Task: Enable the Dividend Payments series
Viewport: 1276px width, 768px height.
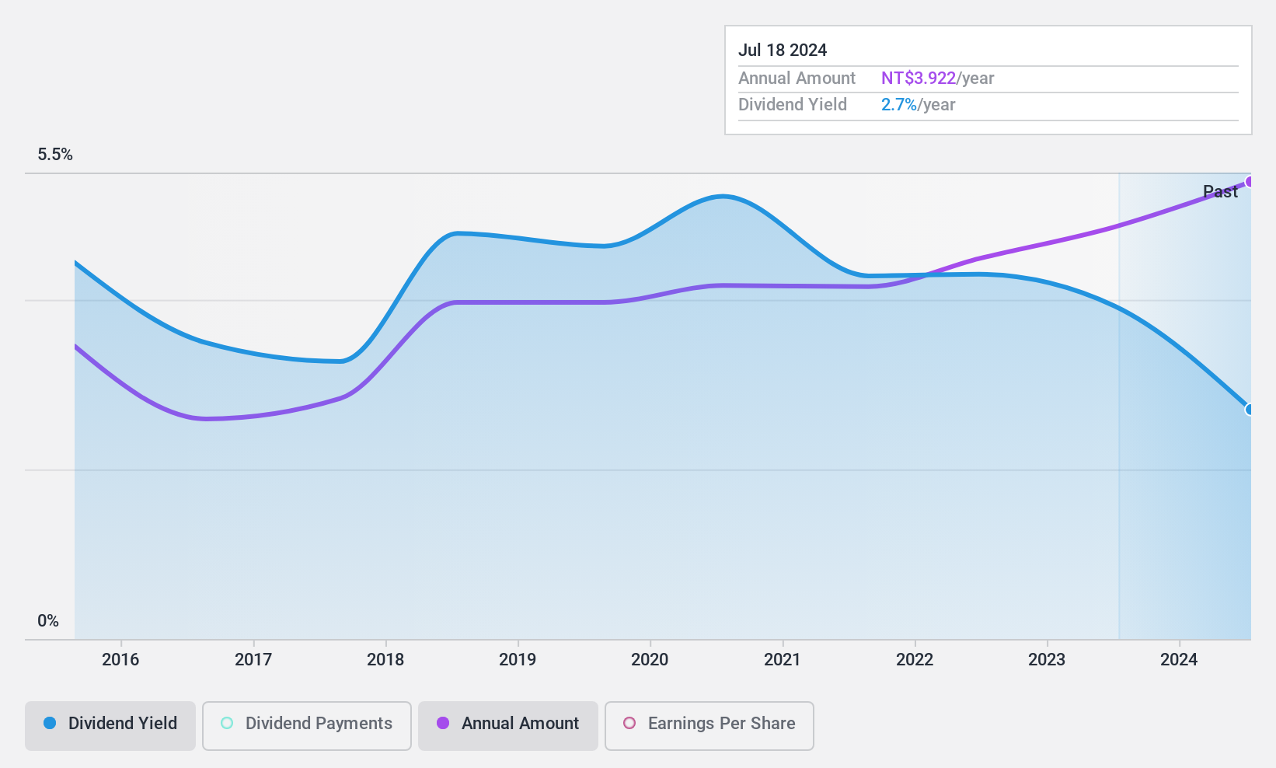Action: [x=306, y=725]
